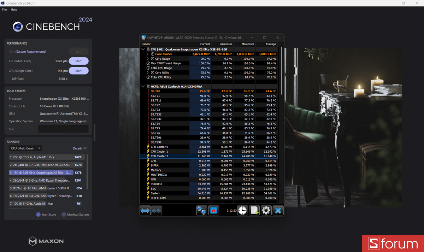This screenshot has height=252, width=424.
Task: Click the SB.TZ99 thermometer icon
Action: (148, 142)
